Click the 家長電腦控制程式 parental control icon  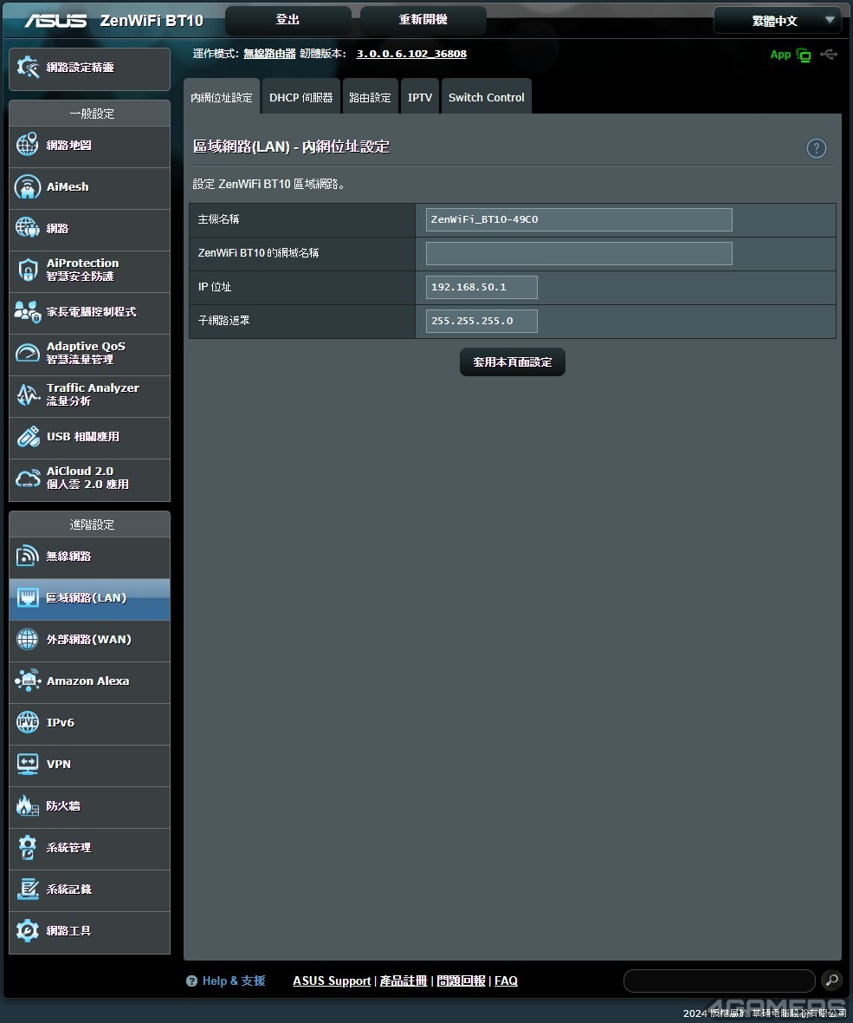point(28,312)
